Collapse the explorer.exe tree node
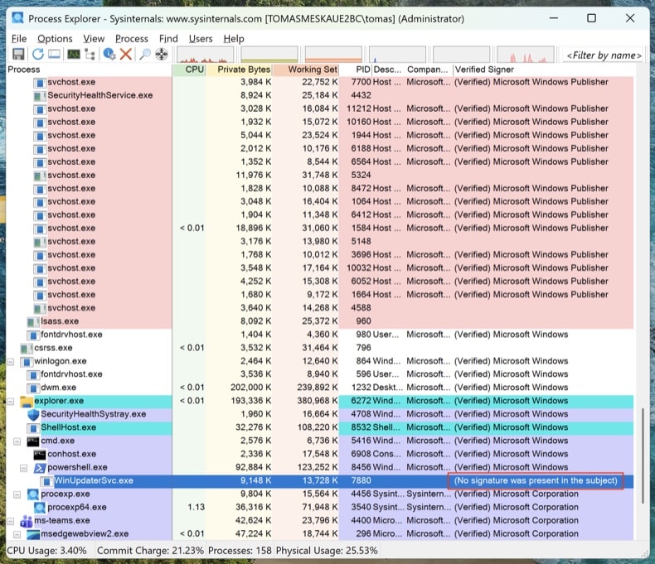655x564 pixels. tap(11, 402)
